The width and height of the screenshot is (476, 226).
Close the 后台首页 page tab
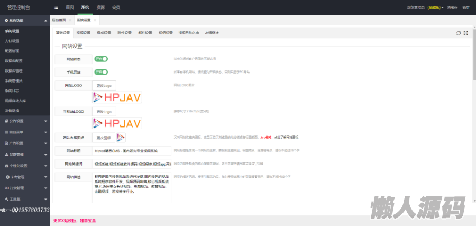pyautogui.click(x=70, y=20)
